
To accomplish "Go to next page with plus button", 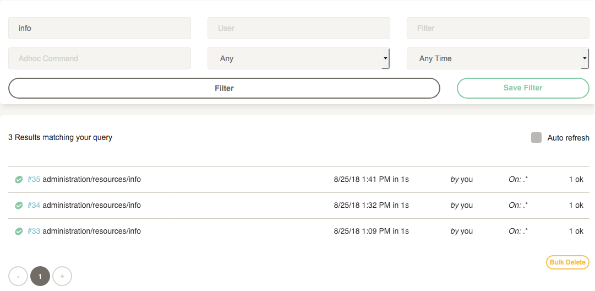I will tap(62, 276).
